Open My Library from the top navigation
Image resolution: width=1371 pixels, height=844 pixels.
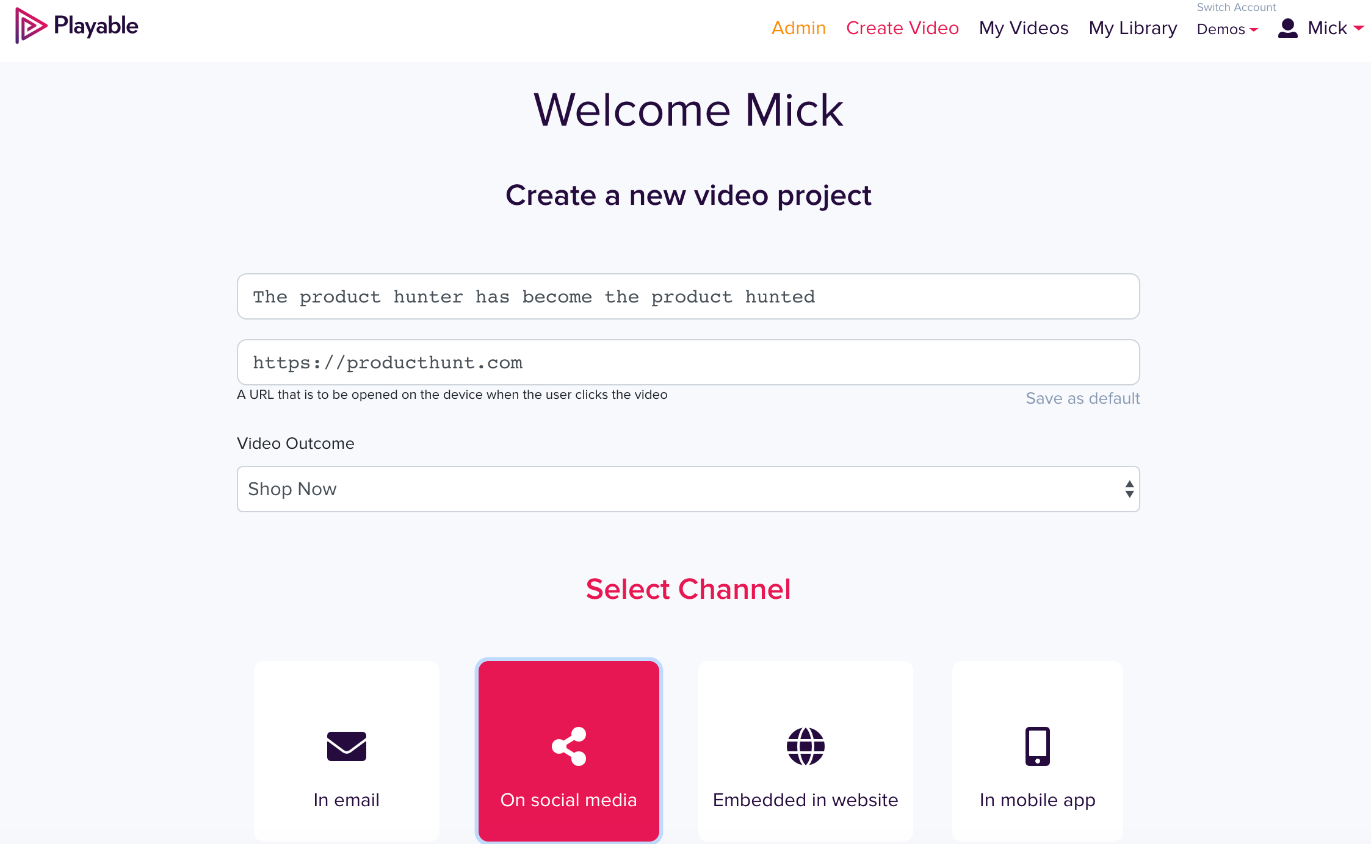[1132, 28]
